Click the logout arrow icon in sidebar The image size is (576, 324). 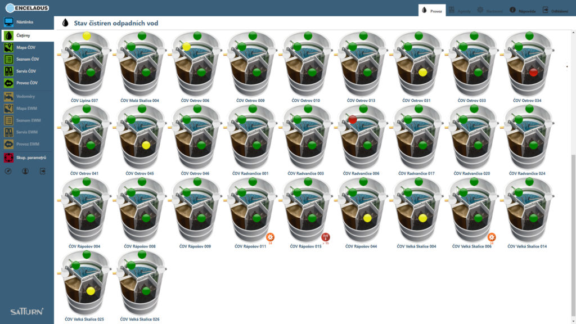(x=43, y=171)
